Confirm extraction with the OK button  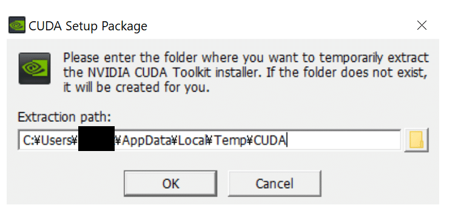170,184
